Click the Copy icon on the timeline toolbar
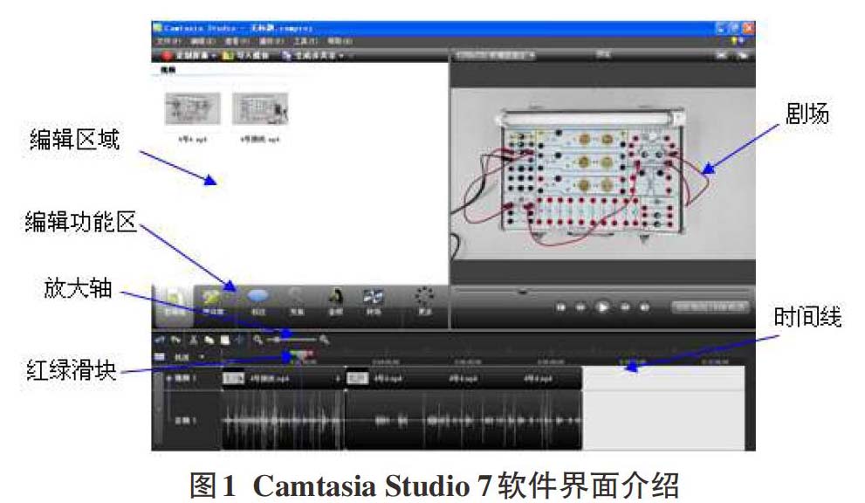Viewport: 865px width, 503px height. [x=209, y=340]
